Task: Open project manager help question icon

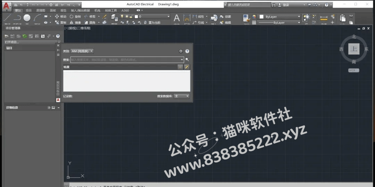Action: (58, 36)
